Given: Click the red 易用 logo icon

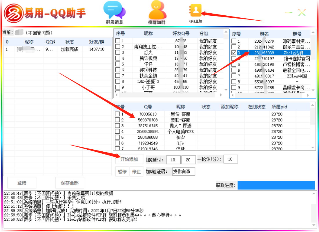Looking at the screenshot, I should (14, 13).
